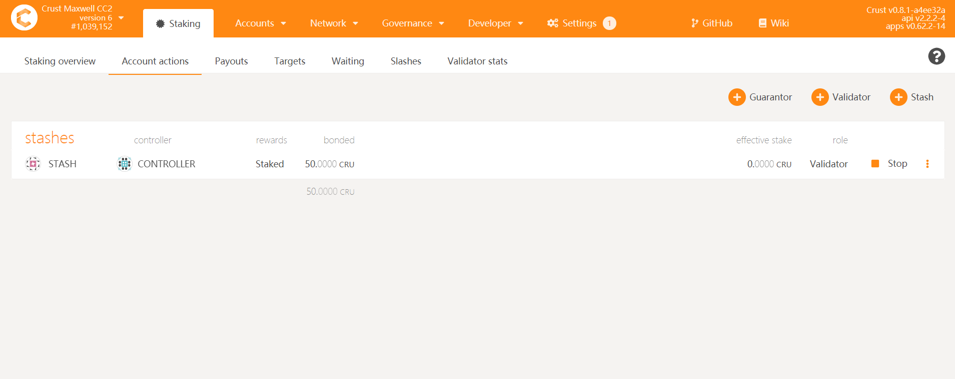Click the plus icon beside Stash
955x379 pixels.
tap(898, 97)
